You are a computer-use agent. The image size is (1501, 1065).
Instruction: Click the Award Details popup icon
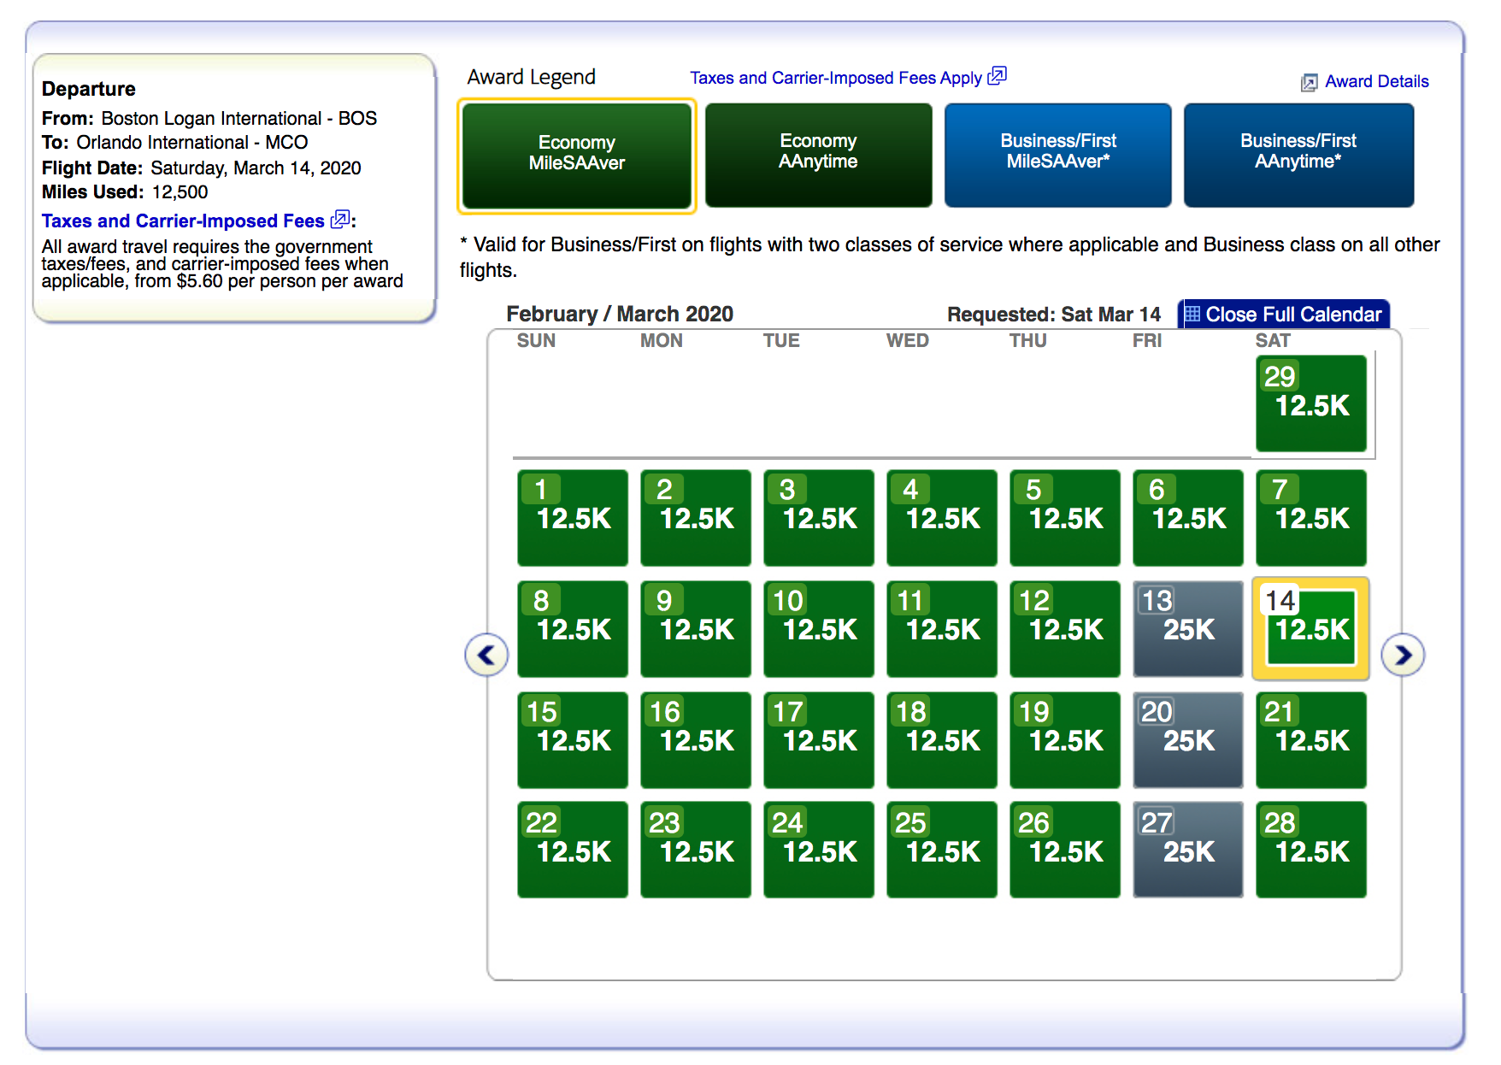(x=1309, y=83)
